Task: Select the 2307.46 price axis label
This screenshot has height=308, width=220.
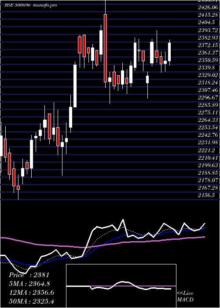Action: (x=208, y=90)
